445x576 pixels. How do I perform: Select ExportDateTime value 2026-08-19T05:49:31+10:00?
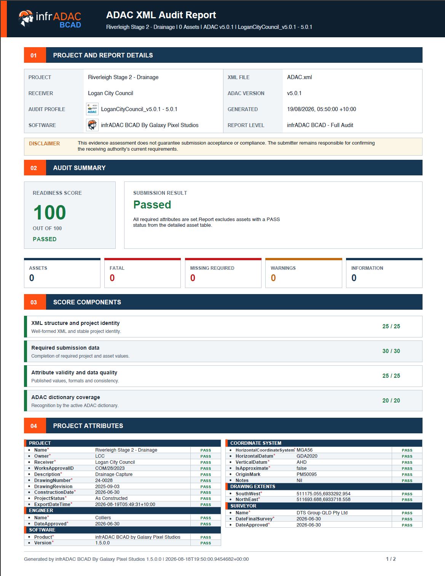coord(125,504)
